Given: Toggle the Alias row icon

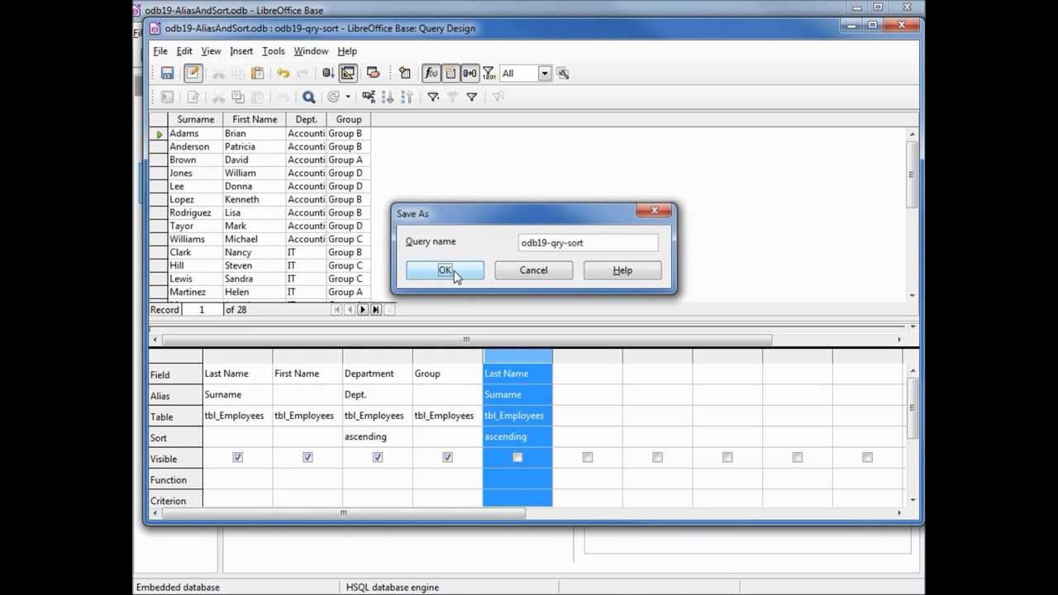Looking at the screenshot, I should tap(469, 73).
